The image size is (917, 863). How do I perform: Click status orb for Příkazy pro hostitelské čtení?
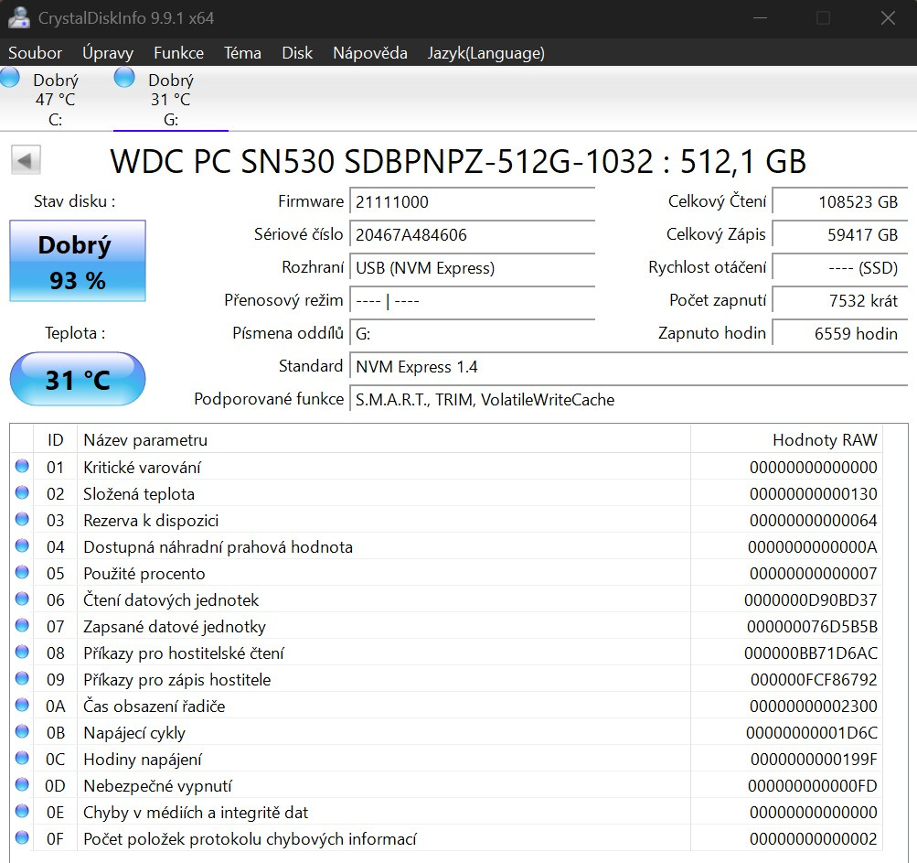(22, 652)
